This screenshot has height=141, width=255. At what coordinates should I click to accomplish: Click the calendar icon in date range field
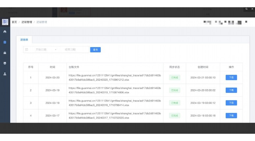click(x=27, y=50)
